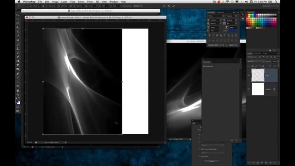Viewport: 295px width, 166px height.
Task: Open the font family dropdown
Action: (216, 16)
